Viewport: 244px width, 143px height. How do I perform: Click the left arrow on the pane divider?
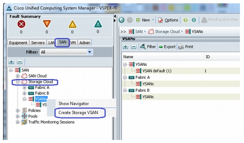(115, 16)
